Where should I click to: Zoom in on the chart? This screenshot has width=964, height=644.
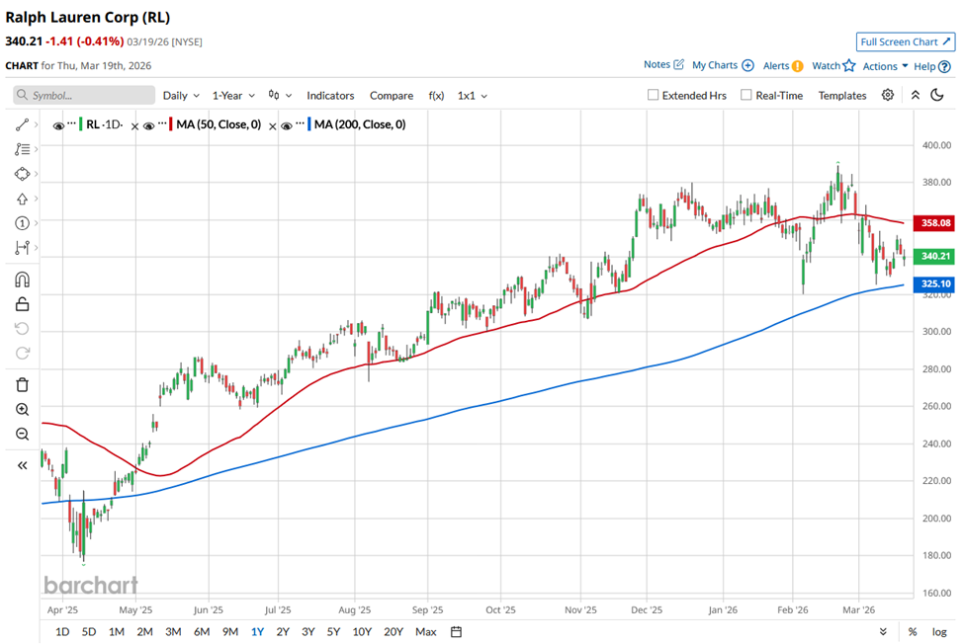[x=22, y=409]
